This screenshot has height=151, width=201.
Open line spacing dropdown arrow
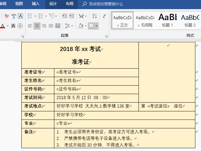72,26
